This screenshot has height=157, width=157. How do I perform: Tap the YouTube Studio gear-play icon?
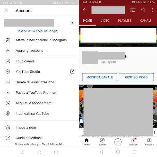click(x=8, y=72)
